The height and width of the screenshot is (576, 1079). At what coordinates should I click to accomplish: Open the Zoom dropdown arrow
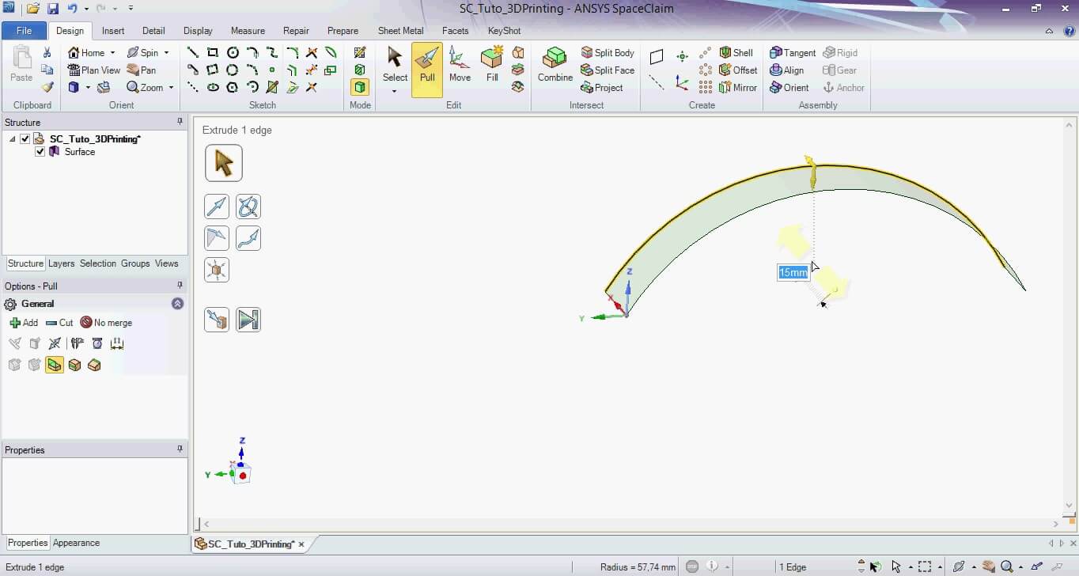(171, 88)
